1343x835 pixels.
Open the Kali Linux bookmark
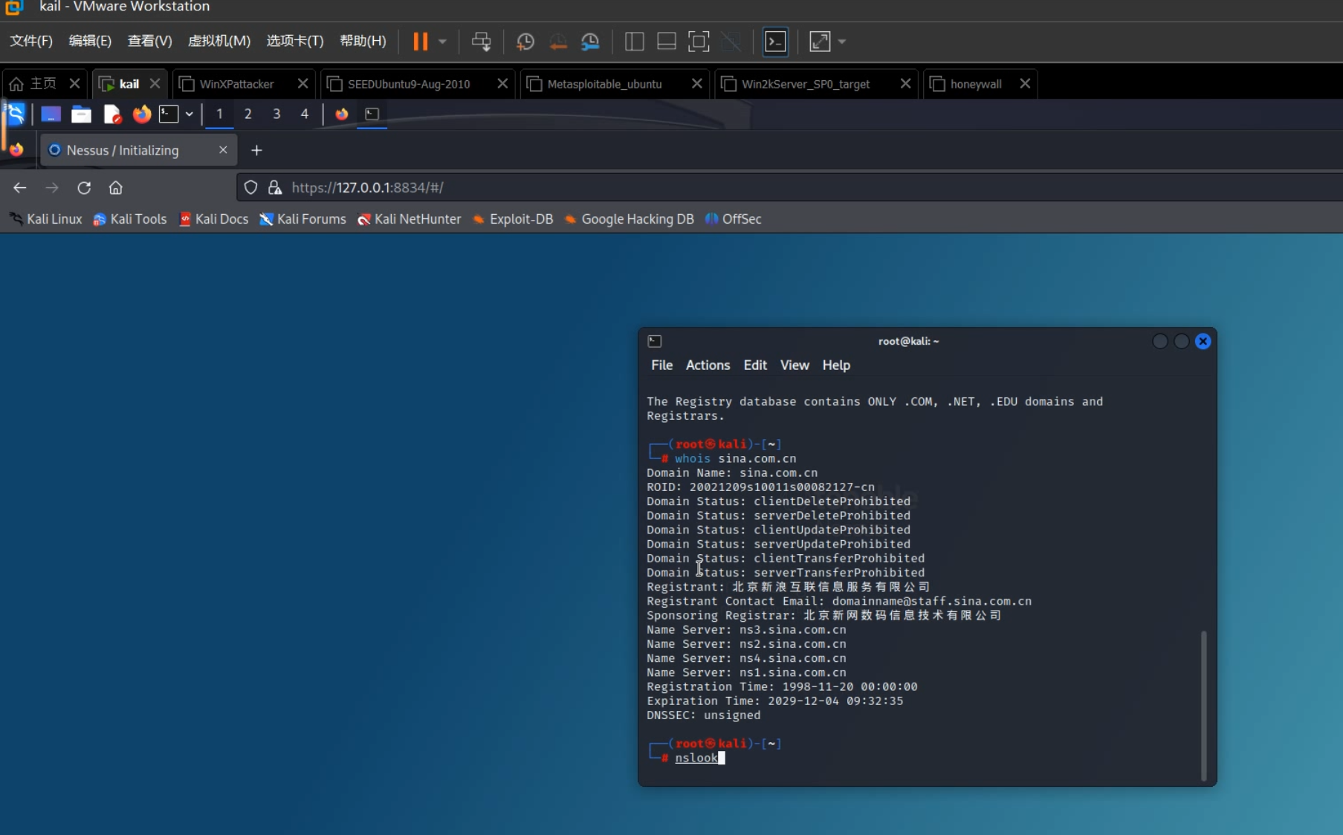(46, 219)
